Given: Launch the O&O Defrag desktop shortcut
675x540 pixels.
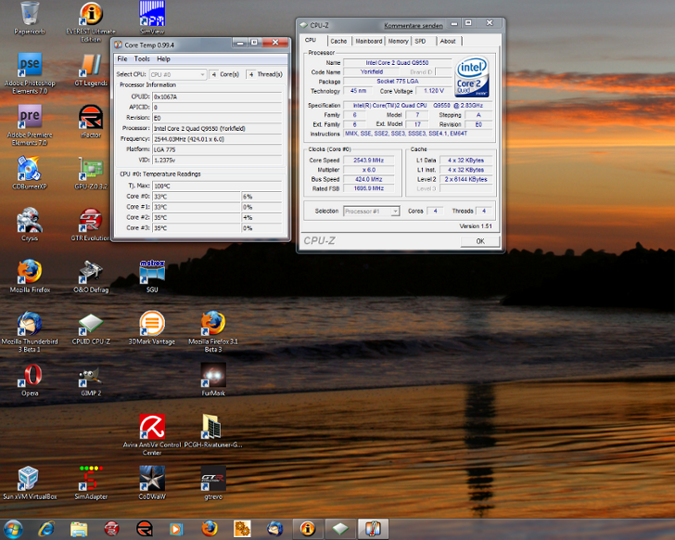Looking at the screenshot, I should point(91,272).
